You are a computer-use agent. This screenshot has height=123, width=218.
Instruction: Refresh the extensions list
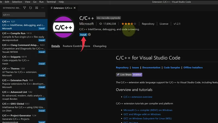(x=31, y=8)
